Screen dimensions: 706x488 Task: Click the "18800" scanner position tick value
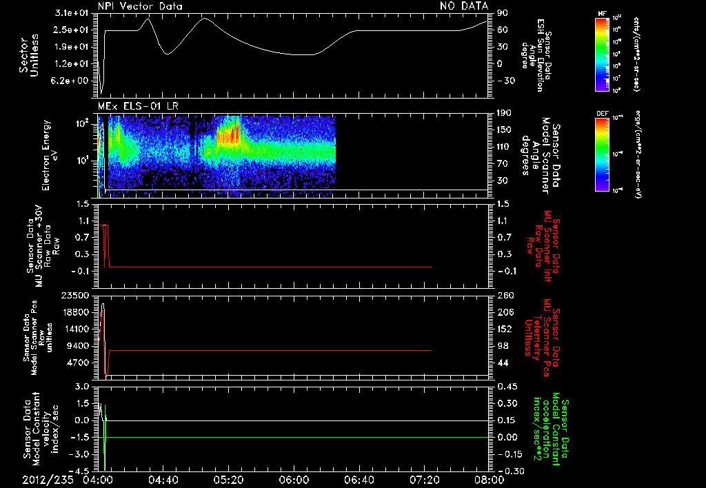(x=75, y=312)
